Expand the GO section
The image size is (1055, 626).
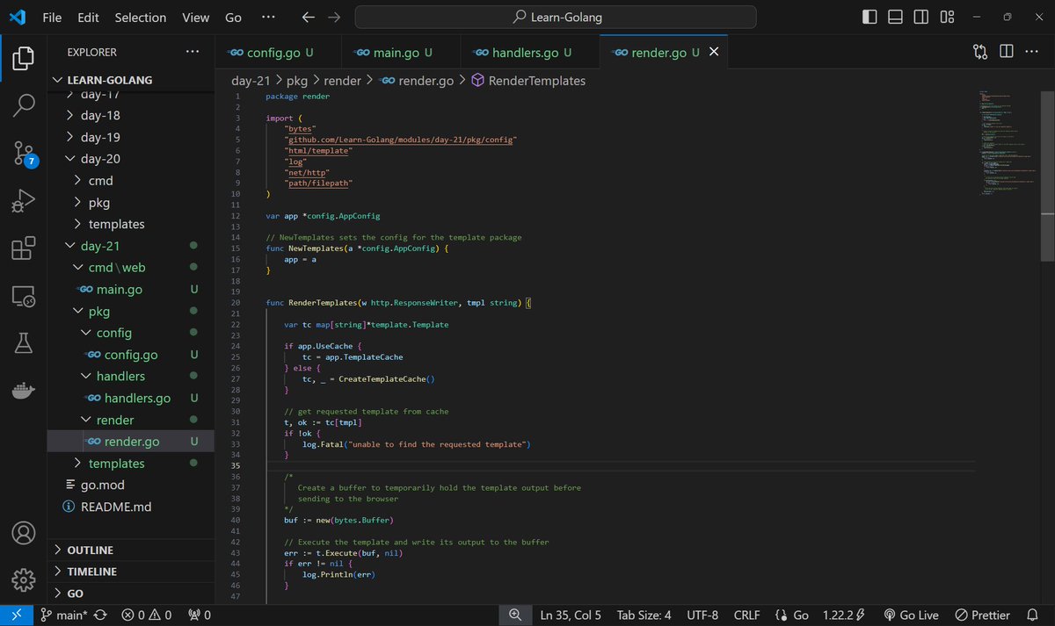131,593
